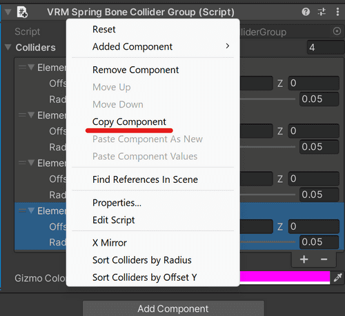Collapse the Colliders list foldout
Screen dimensions: 345x316
[8, 48]
